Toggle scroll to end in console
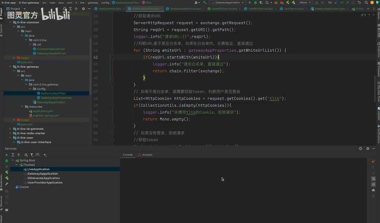This screenshot has height=223, width=380. [x=373, y=184]
